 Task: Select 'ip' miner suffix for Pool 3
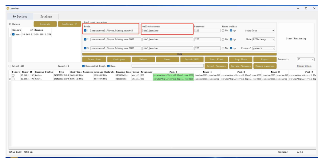pyautogui.click(x=231, y=48)
